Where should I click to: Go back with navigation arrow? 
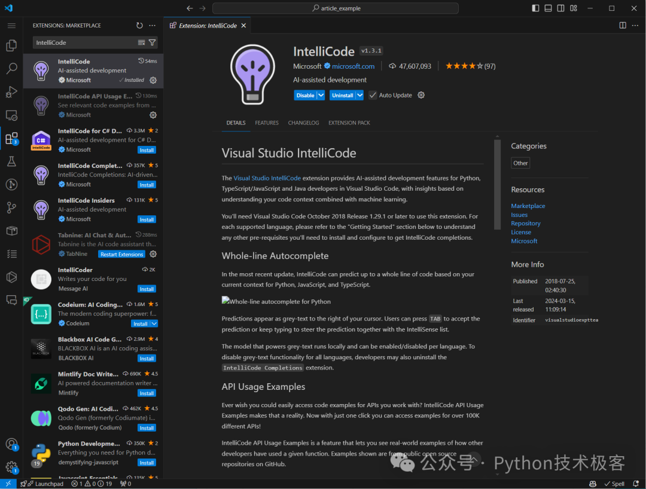(190, 8)
